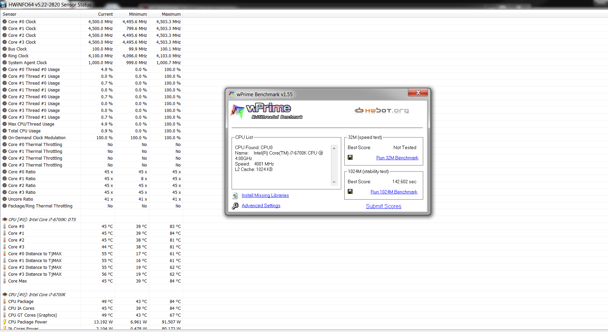Click the Minimum column header
This screenshot has width=608, height=332.
(132, 14)
